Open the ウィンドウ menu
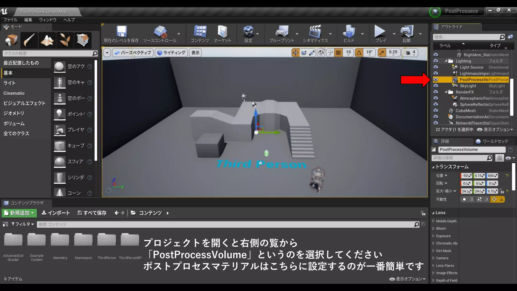Viewport: 517px width, 291px height. [x=47, y=20]
